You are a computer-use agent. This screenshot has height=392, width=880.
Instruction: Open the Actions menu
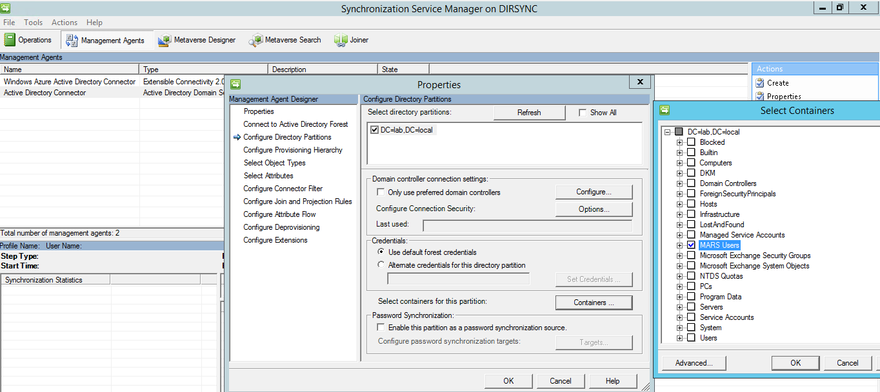[x=65, y=23]
